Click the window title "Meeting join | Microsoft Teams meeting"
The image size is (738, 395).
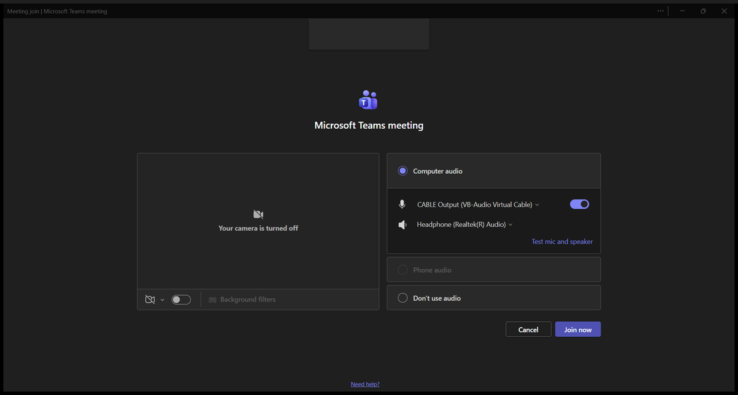point(57,11)
